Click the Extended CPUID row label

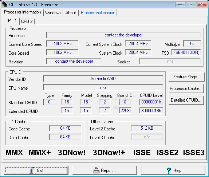pyautogui.click(x=23, y=111)
